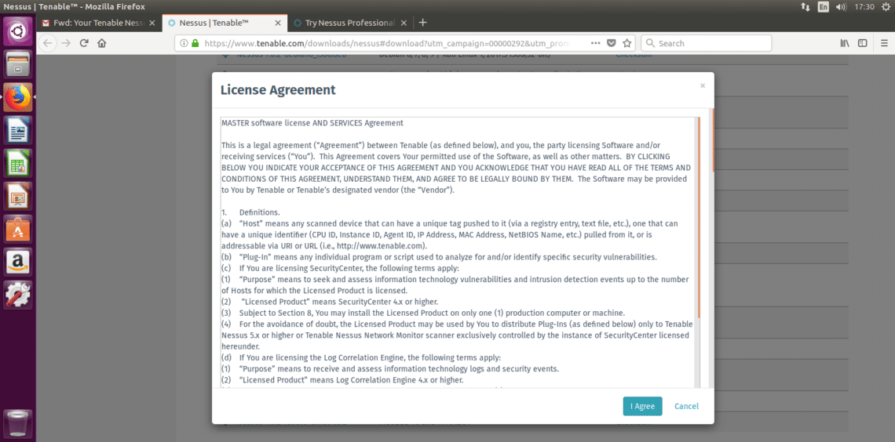Viewport: 895px width, 442px height.
Task: Click the license text scrollbar
Action: click(697, 216)
